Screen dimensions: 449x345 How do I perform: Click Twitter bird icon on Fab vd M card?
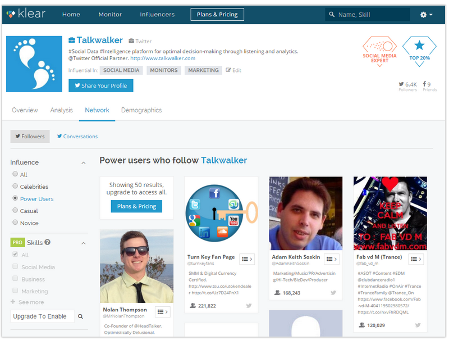click(x=418, y=325)
